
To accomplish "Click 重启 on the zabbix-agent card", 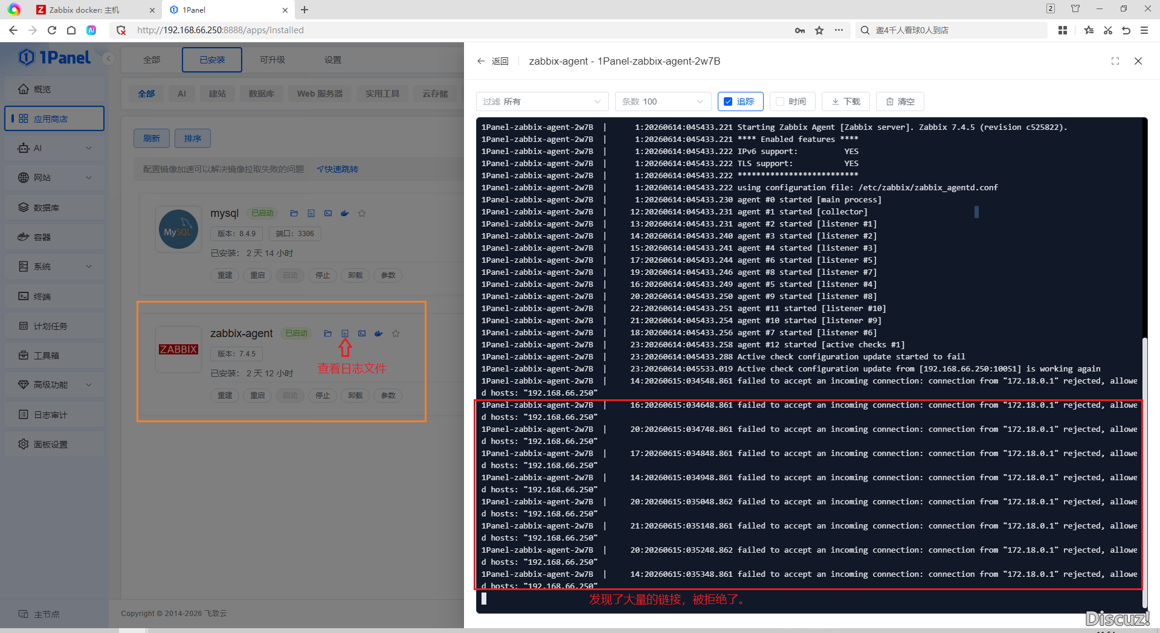I will coord(257,395).
